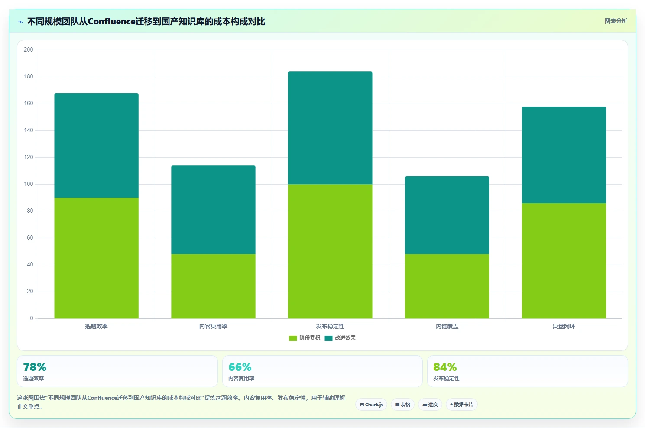Screen dimensions: 645x428
Task: Click the 图表分析 label in the header
Action: pyautogui.click(x=616, y=21)
